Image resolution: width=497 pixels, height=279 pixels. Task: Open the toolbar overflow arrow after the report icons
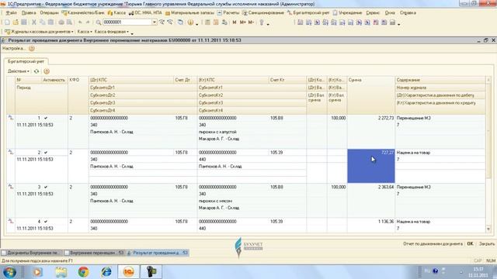[x=398, y=24]
